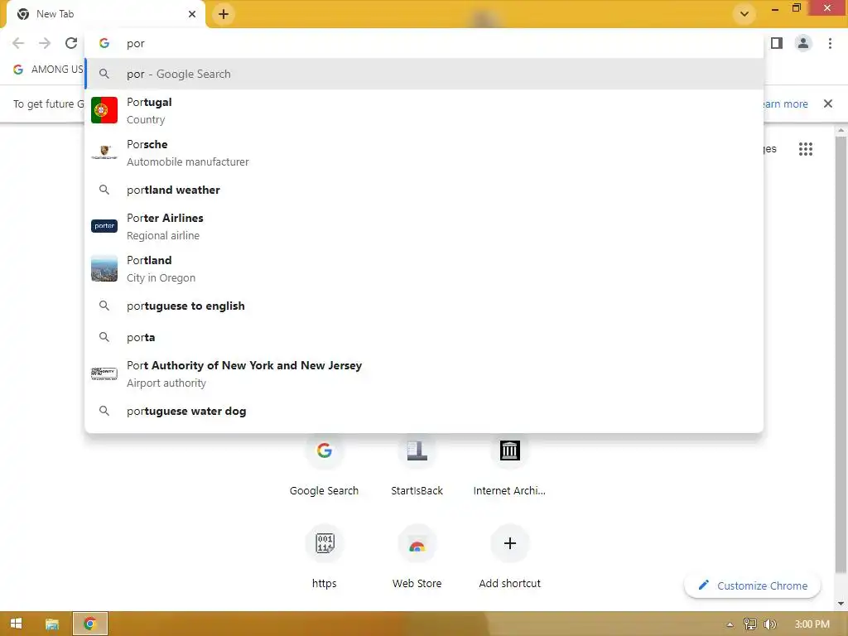848x636 pixels.
Task: Choose the Porter Airlines suggestion
Action: tap(424, 226)
